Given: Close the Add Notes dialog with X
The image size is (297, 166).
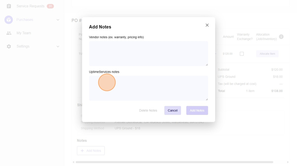Looking at the screenshot, I should (x=207, y=25).
